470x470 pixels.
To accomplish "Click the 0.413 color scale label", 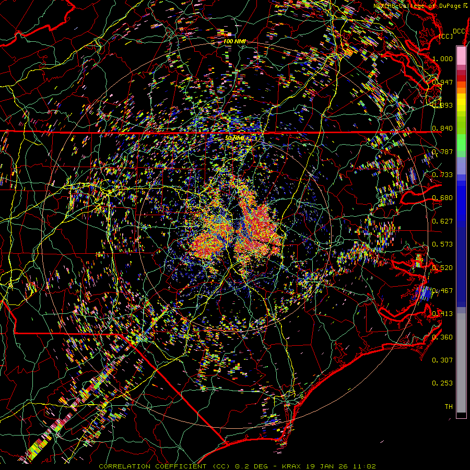I will (x=442, y=314).
